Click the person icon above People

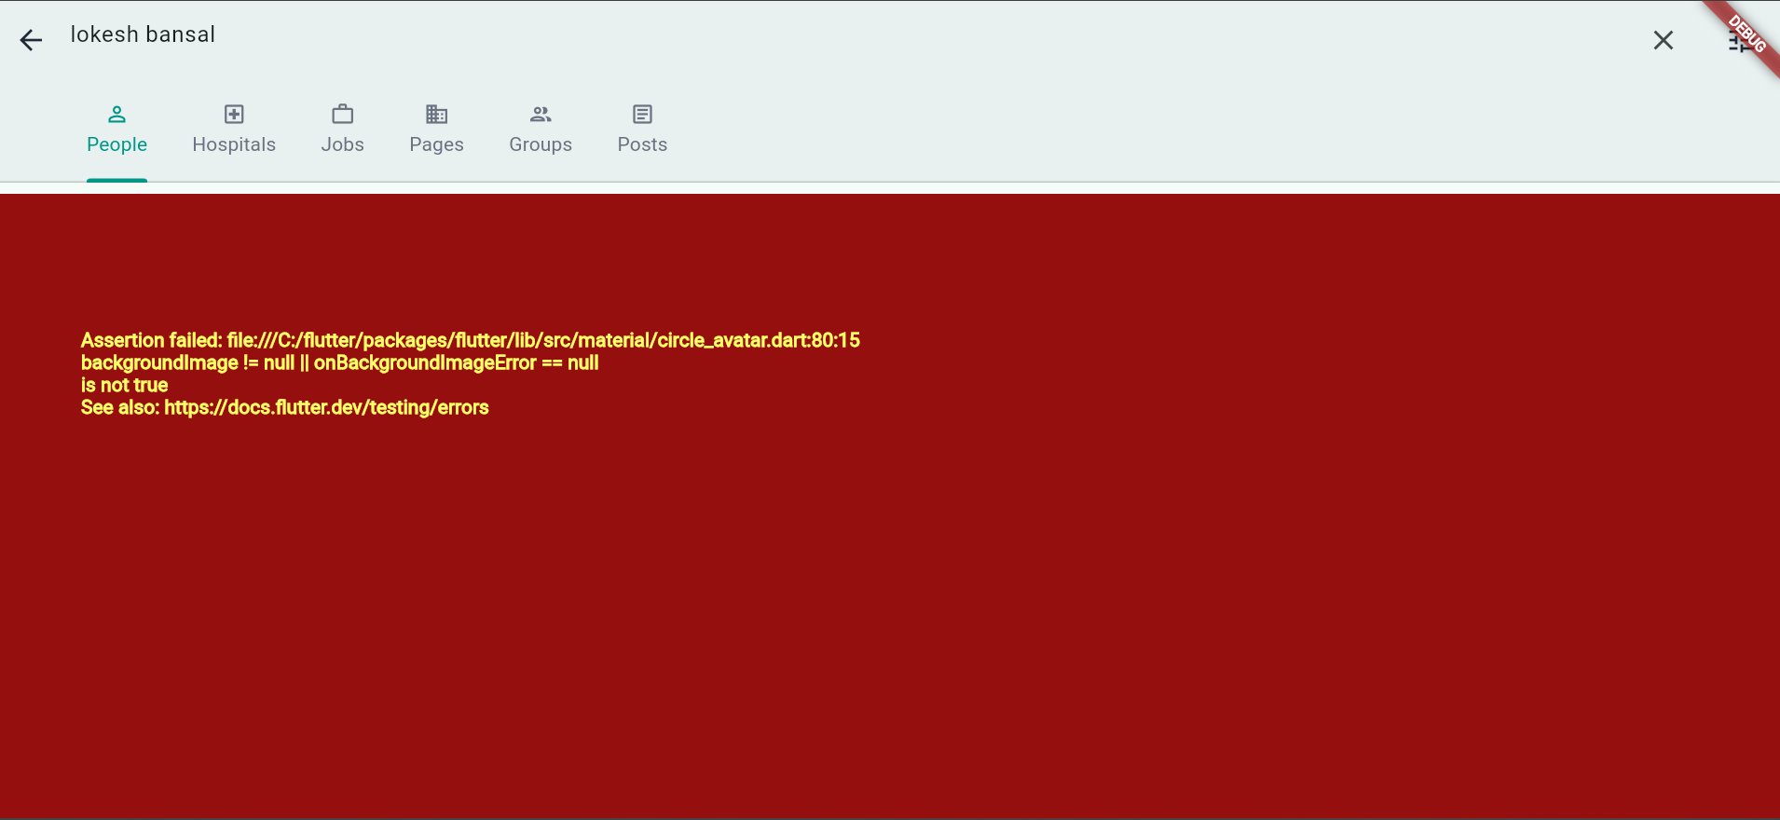(x=116, y=115)
